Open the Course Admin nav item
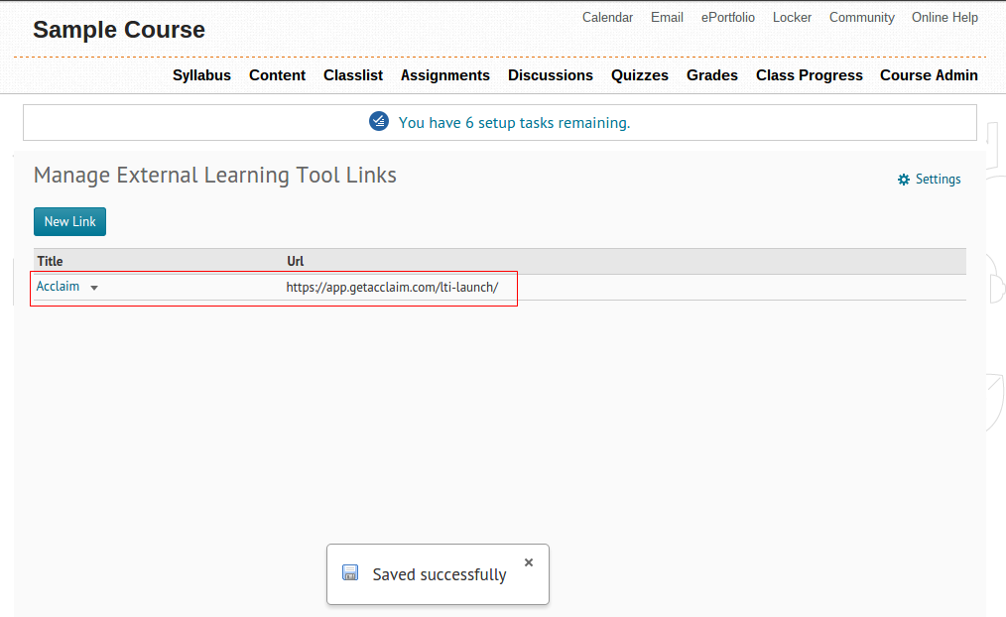Screen dimensions: 1006x617 (x=929, y=75)
